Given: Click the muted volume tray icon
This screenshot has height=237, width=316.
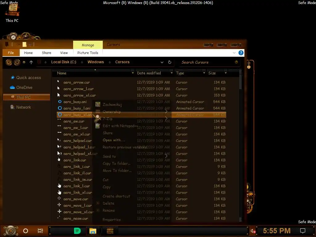Looking at the screenshot, I should coord(253,231).
